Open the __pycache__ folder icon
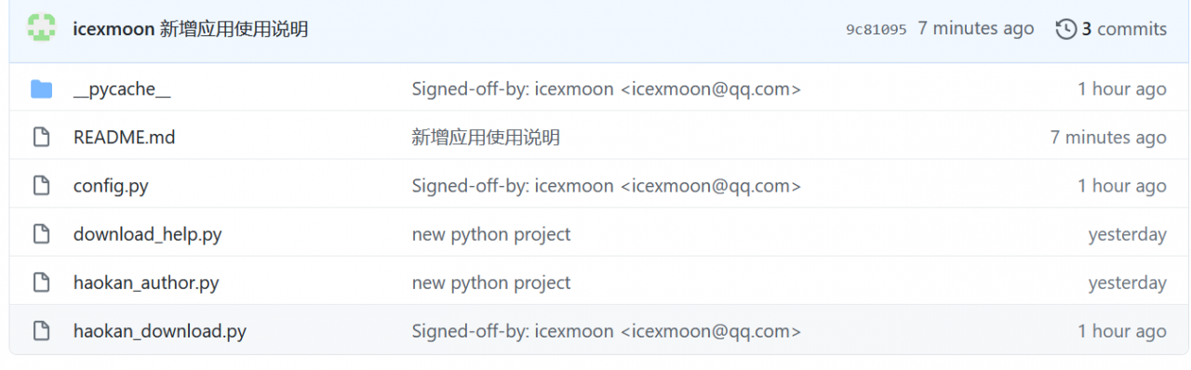The image size is (1191, 370). click(x=41, y=89)
